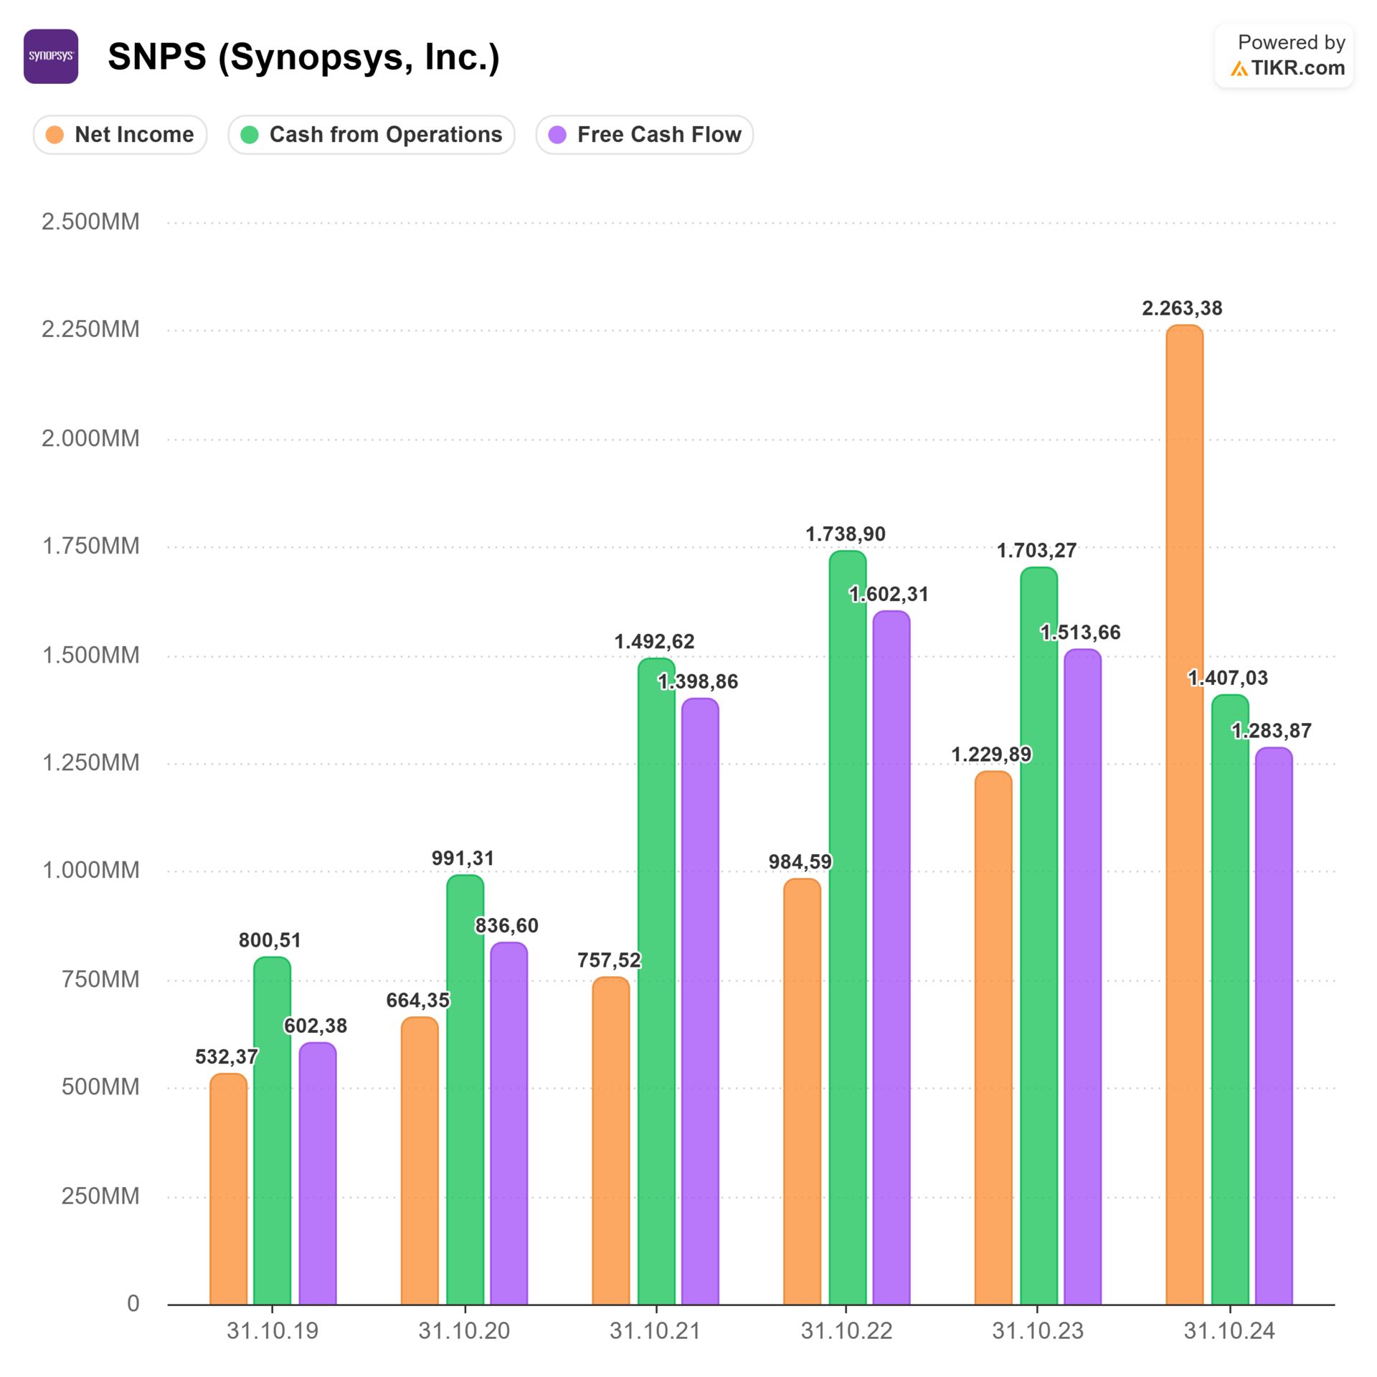This screenshot has height=1377, width=1377.
Task: Click the 532,37 Net Income bar
Action: coord(228,1188)
